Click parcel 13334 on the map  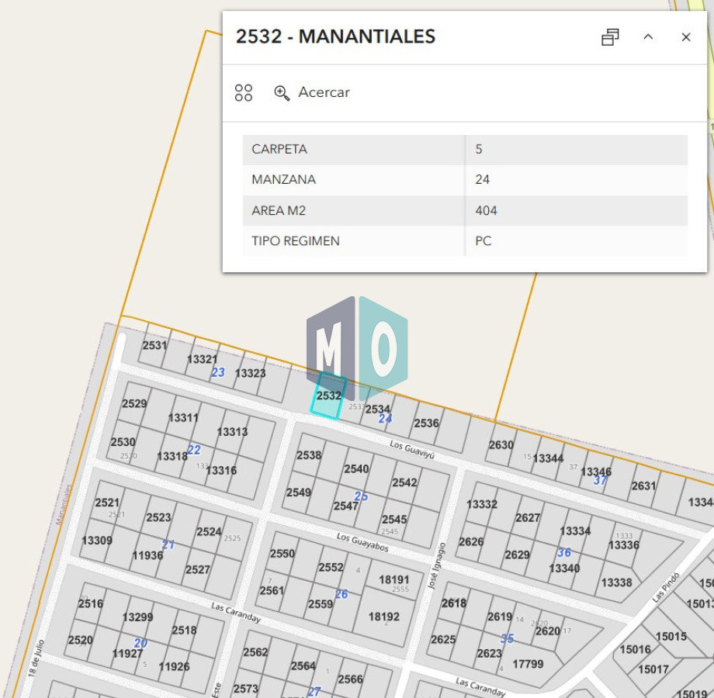(x=575, y=531)
